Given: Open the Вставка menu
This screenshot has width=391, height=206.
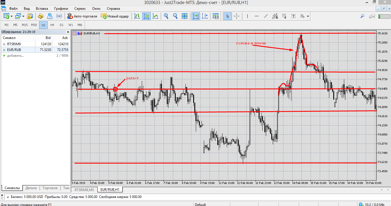Looking at the screenshot, I should click(x=42, y=9).
